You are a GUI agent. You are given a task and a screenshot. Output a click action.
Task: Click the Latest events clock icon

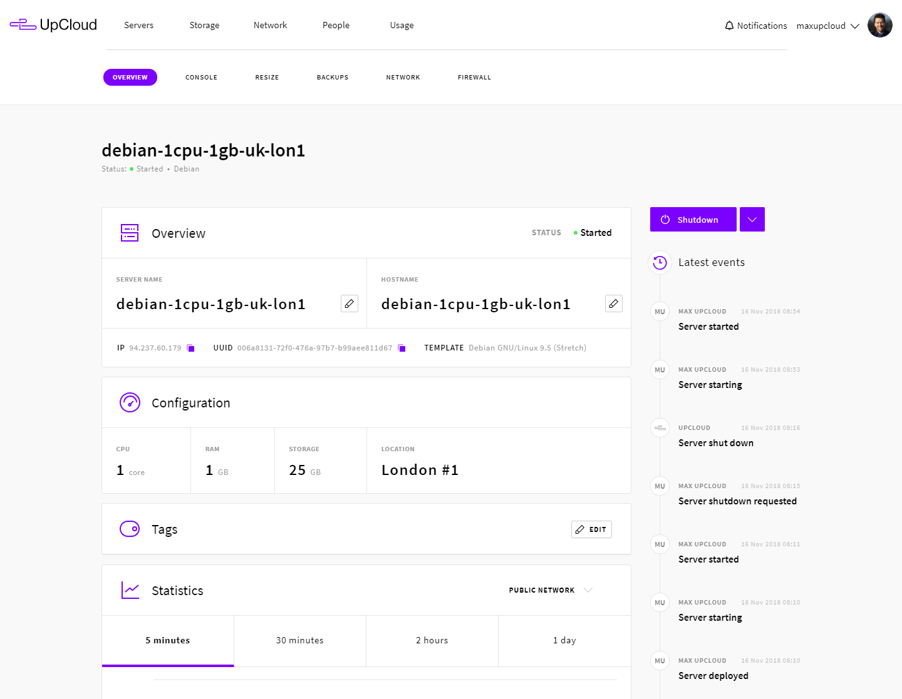click(x=660, y=263)
